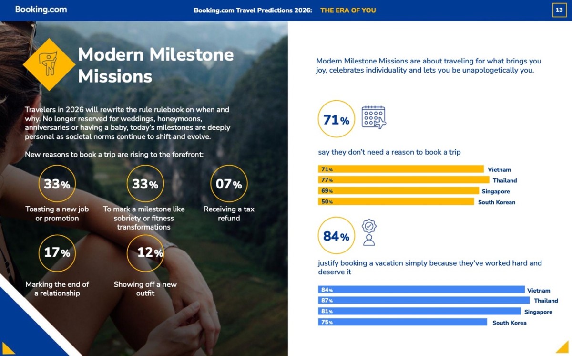Image resolution: width=572 pixels, height=356 pixels.
Task: Click the 'New reasons to book a trip' line
Action: (x=114, y=154)
